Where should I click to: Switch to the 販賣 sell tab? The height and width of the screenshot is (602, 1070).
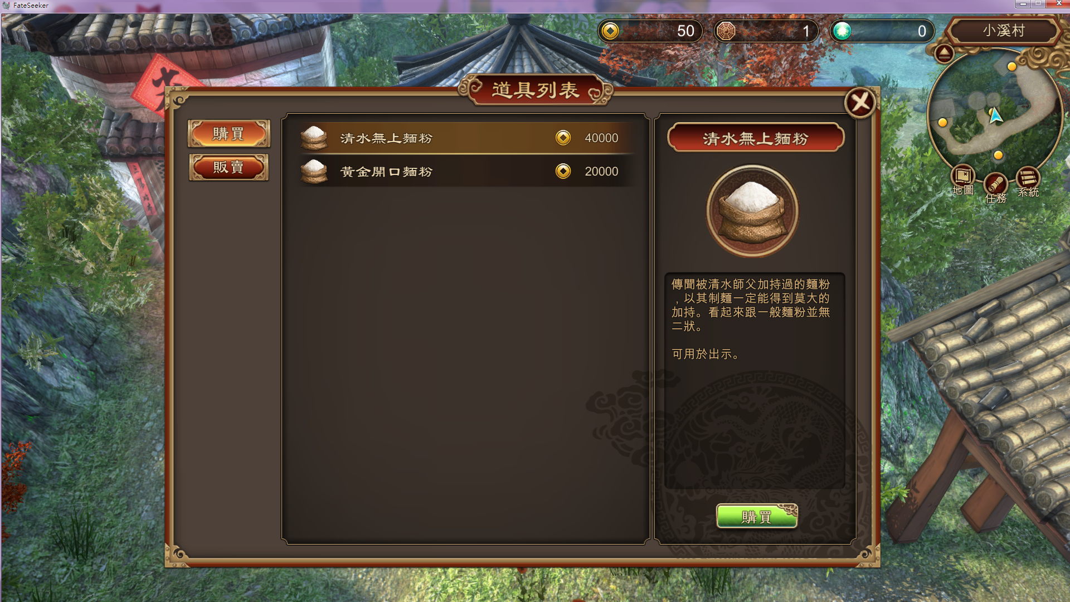pos(229,167)
